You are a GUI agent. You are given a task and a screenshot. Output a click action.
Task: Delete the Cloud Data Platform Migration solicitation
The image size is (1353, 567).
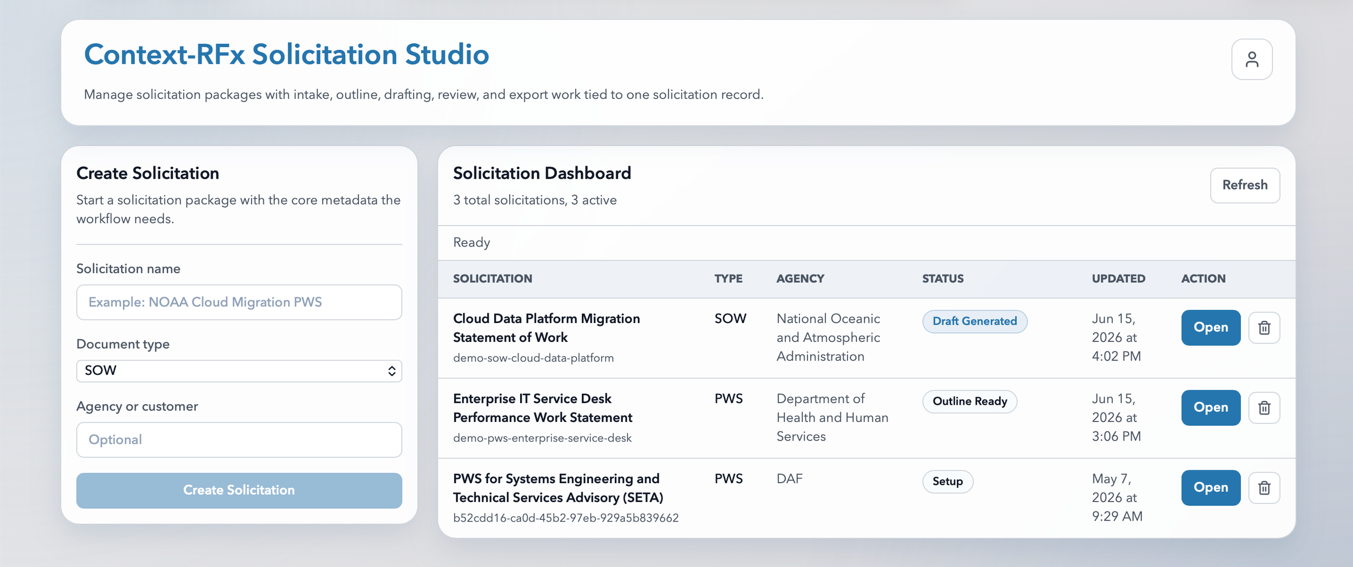(x=1264, y=327)
